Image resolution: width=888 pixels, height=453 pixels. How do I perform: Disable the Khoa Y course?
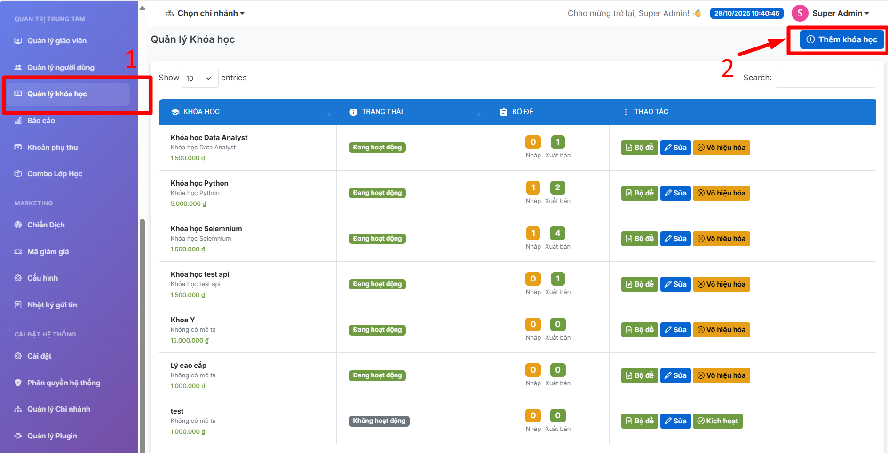coord(721,330)
